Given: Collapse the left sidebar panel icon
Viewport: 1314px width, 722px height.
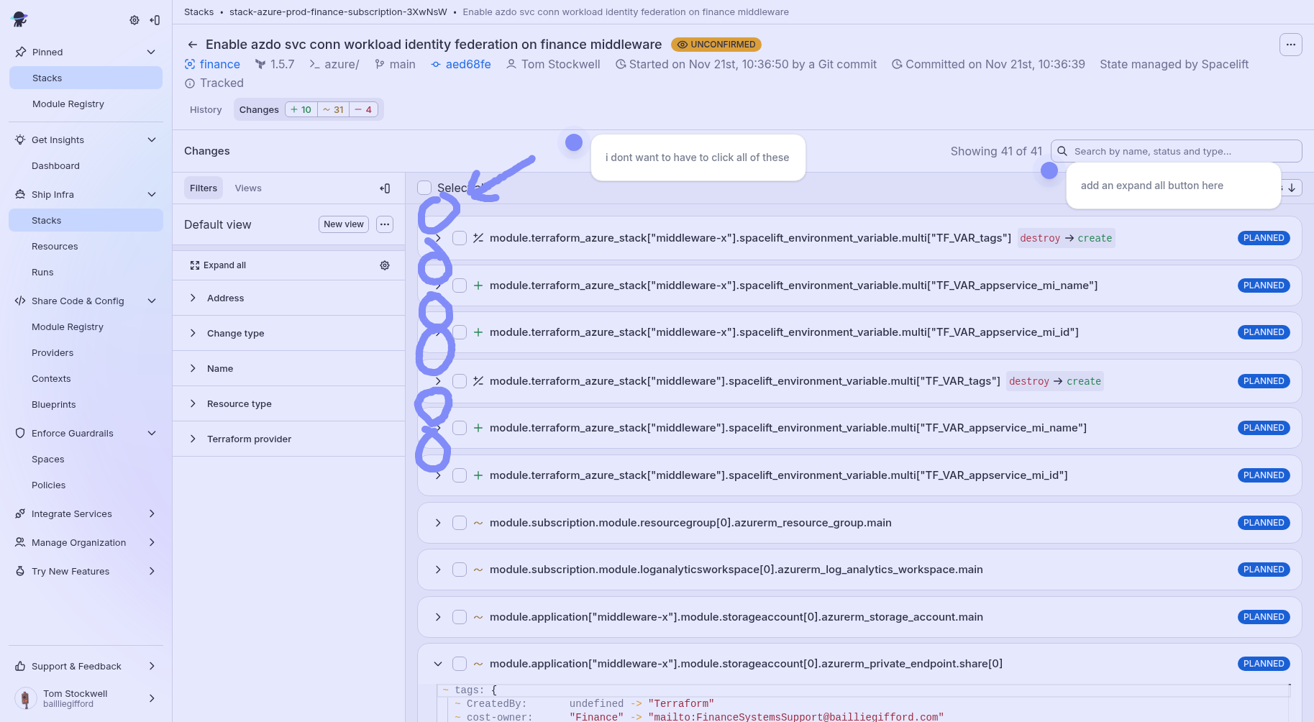Looking at the screenshot, I should [x=155, y=20].
